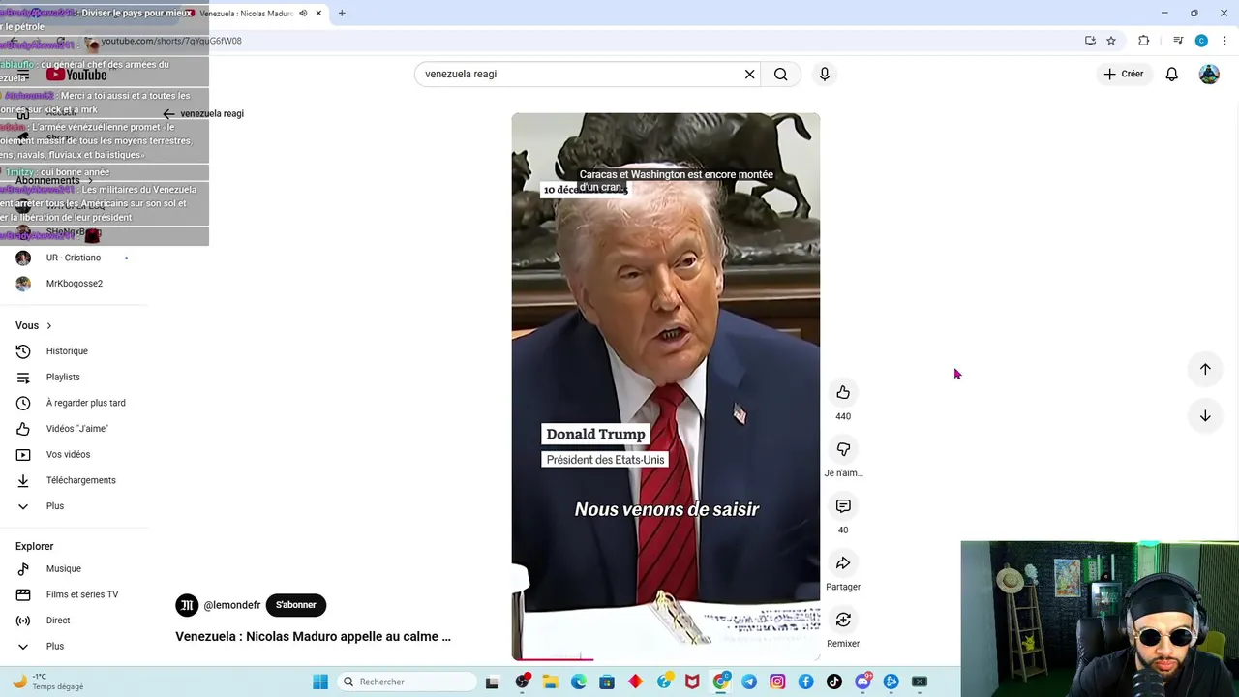Image resolution: width=1239 pixels, height=697 pixels.
Task: Start voice search with microphone icon
Action: click(x=825, y=74)
